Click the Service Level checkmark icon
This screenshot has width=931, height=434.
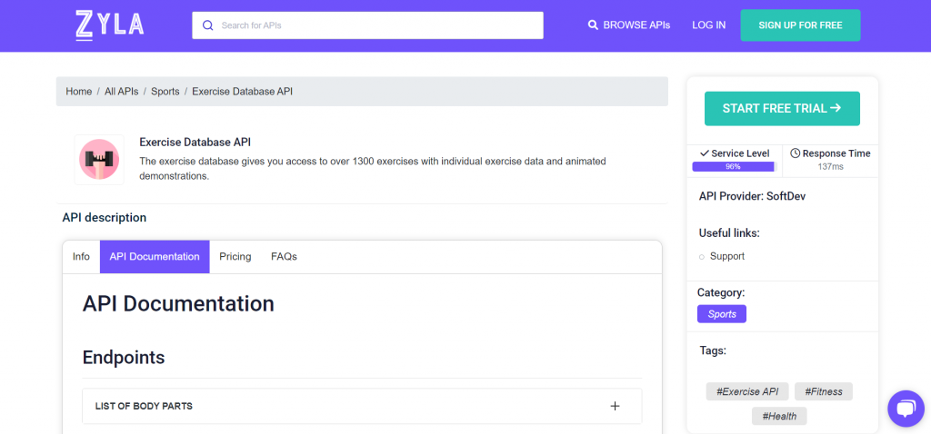tap(705, 153)
